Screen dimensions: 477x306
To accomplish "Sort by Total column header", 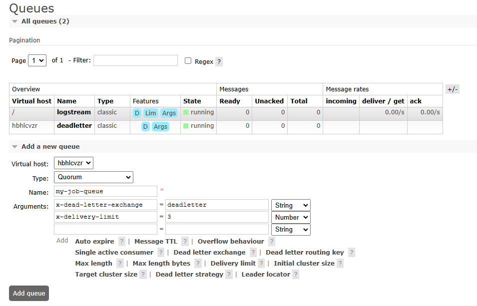I will click(x=299, y=101).
